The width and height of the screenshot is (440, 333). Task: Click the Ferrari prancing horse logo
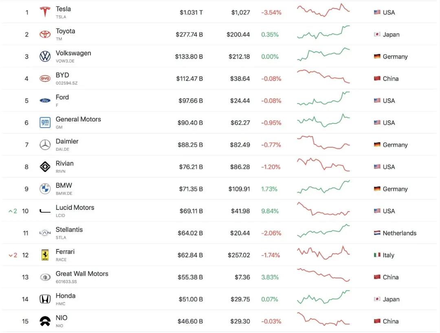(45, 255)
